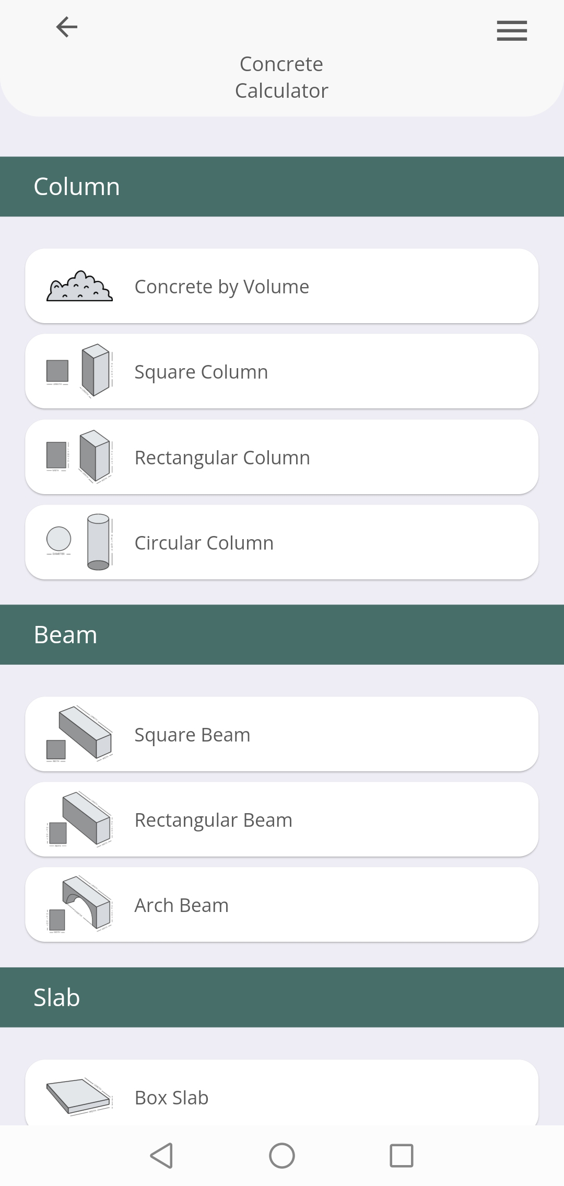Tap the square column diagram icon
Viewport: 564px width, 1186px height.
click(x=79, y=371)
